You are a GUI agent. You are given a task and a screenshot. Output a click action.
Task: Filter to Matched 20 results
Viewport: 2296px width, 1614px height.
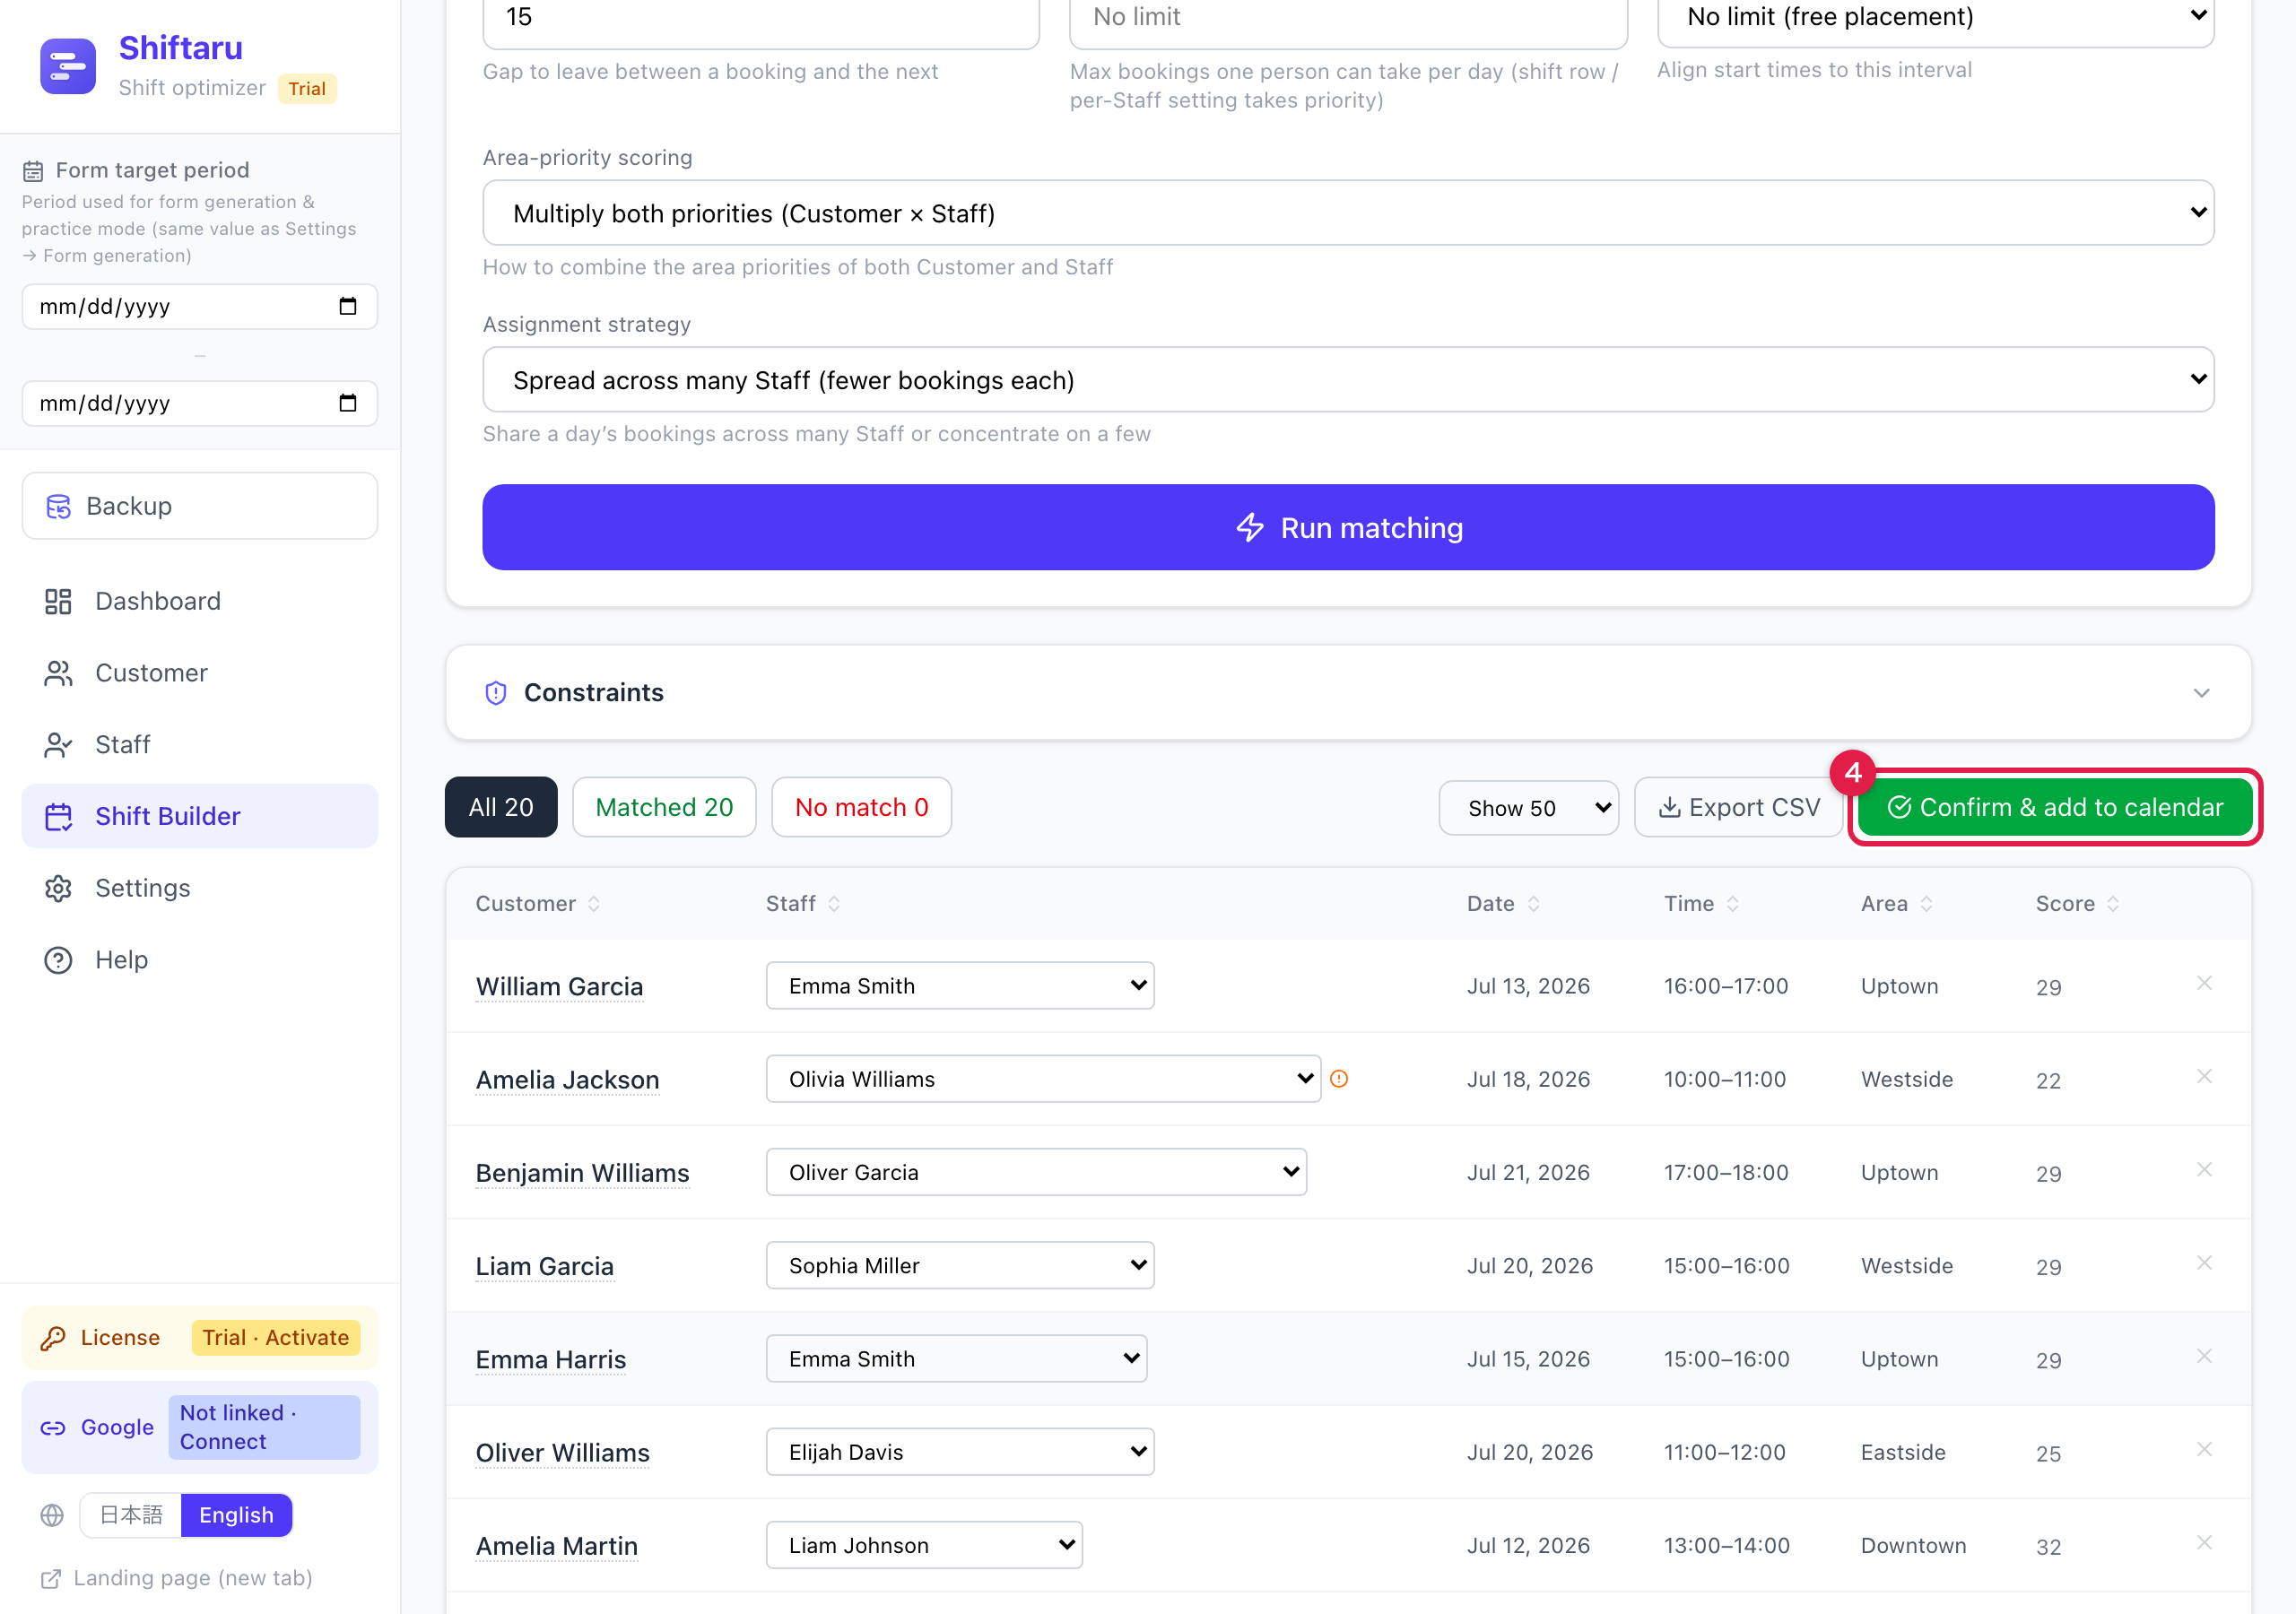pos(664,807)
